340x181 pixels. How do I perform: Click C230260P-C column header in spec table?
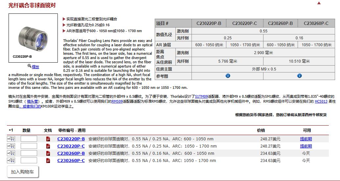[316, 23]
